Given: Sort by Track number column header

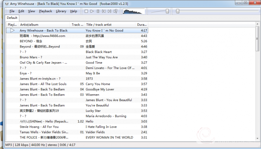Looking at the screenshot, I should click(x=77, y=24).
